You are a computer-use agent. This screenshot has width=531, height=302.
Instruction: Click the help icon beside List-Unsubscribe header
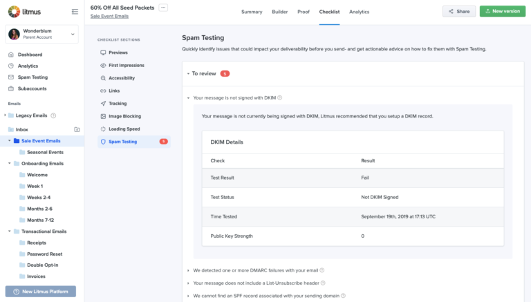[x=323, y=283]
